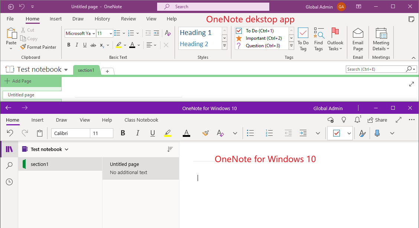Toggle underline in the lower toolbar

point(153,133)
